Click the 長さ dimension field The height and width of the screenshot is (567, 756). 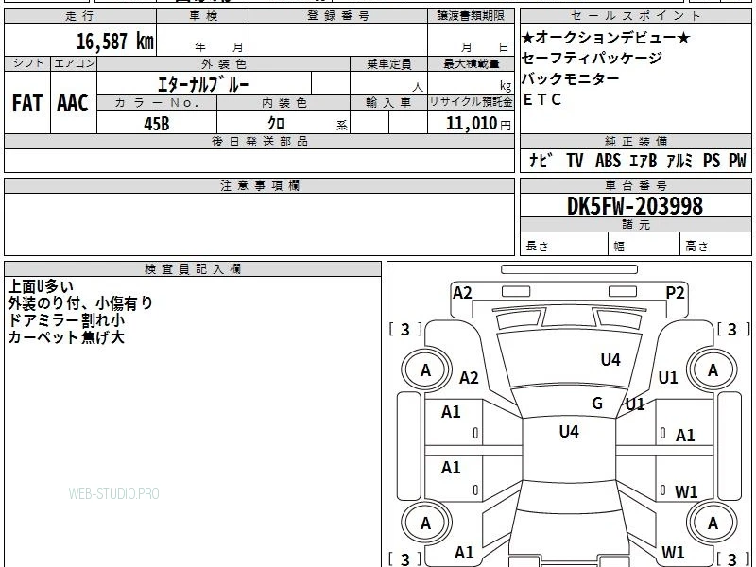click(564, 246)
